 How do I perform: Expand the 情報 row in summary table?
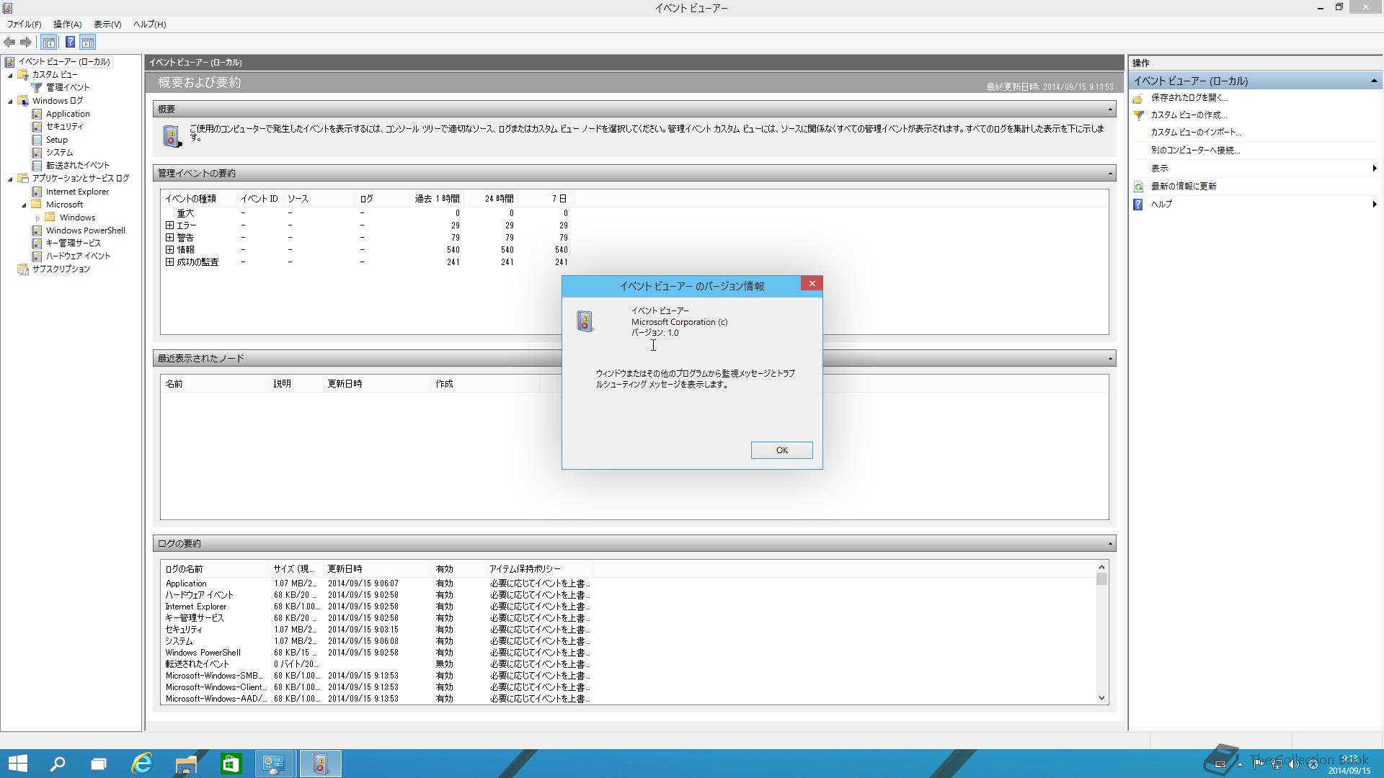tap(169, 250)
